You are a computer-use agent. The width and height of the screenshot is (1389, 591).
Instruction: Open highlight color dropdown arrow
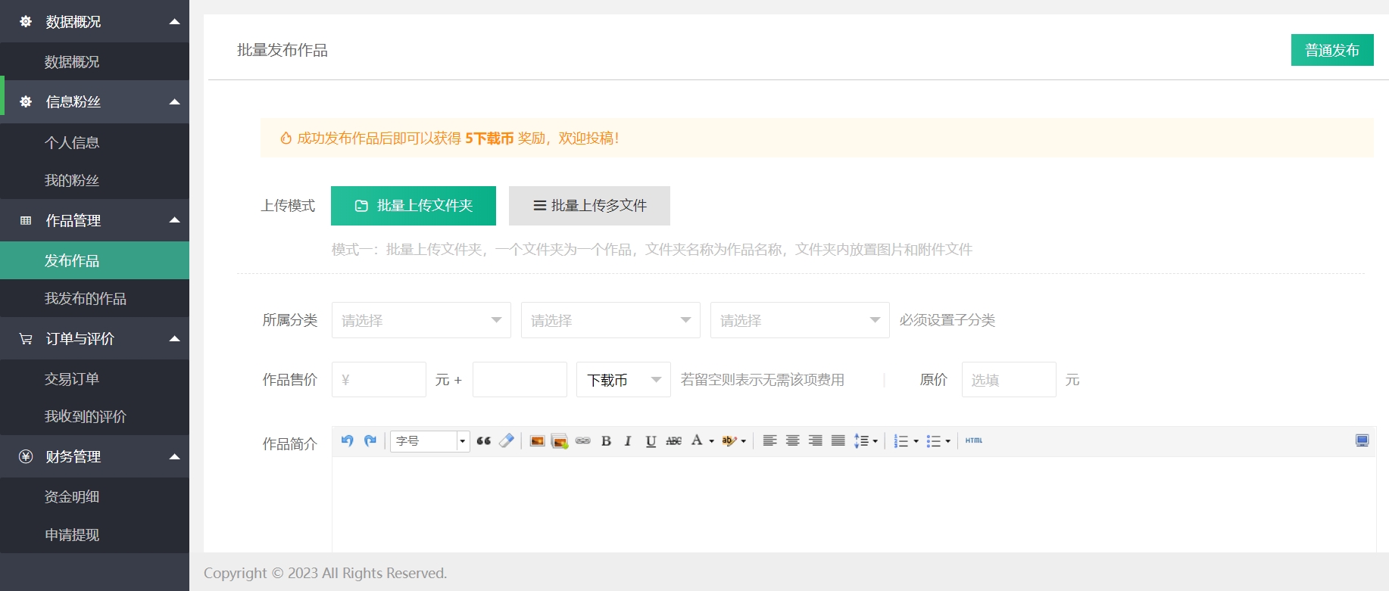click(x=743, y=441)
